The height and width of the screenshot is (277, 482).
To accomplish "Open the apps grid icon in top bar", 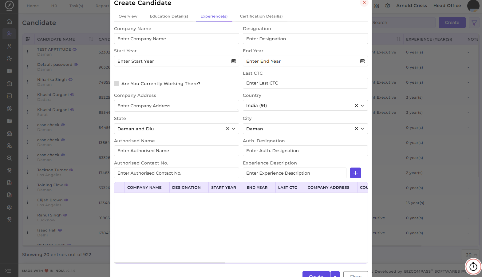I will [x=377, y=6].
